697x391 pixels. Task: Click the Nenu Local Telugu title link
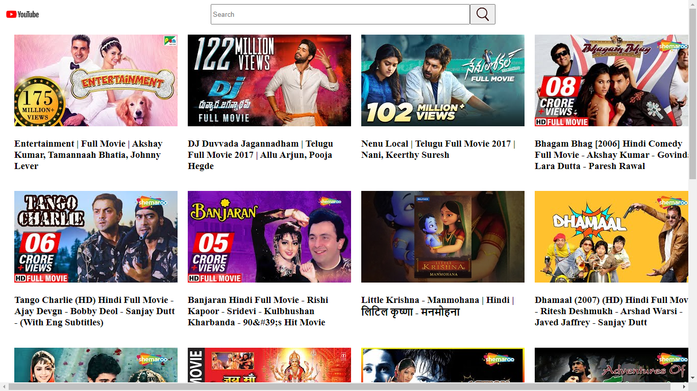point(438,149)
